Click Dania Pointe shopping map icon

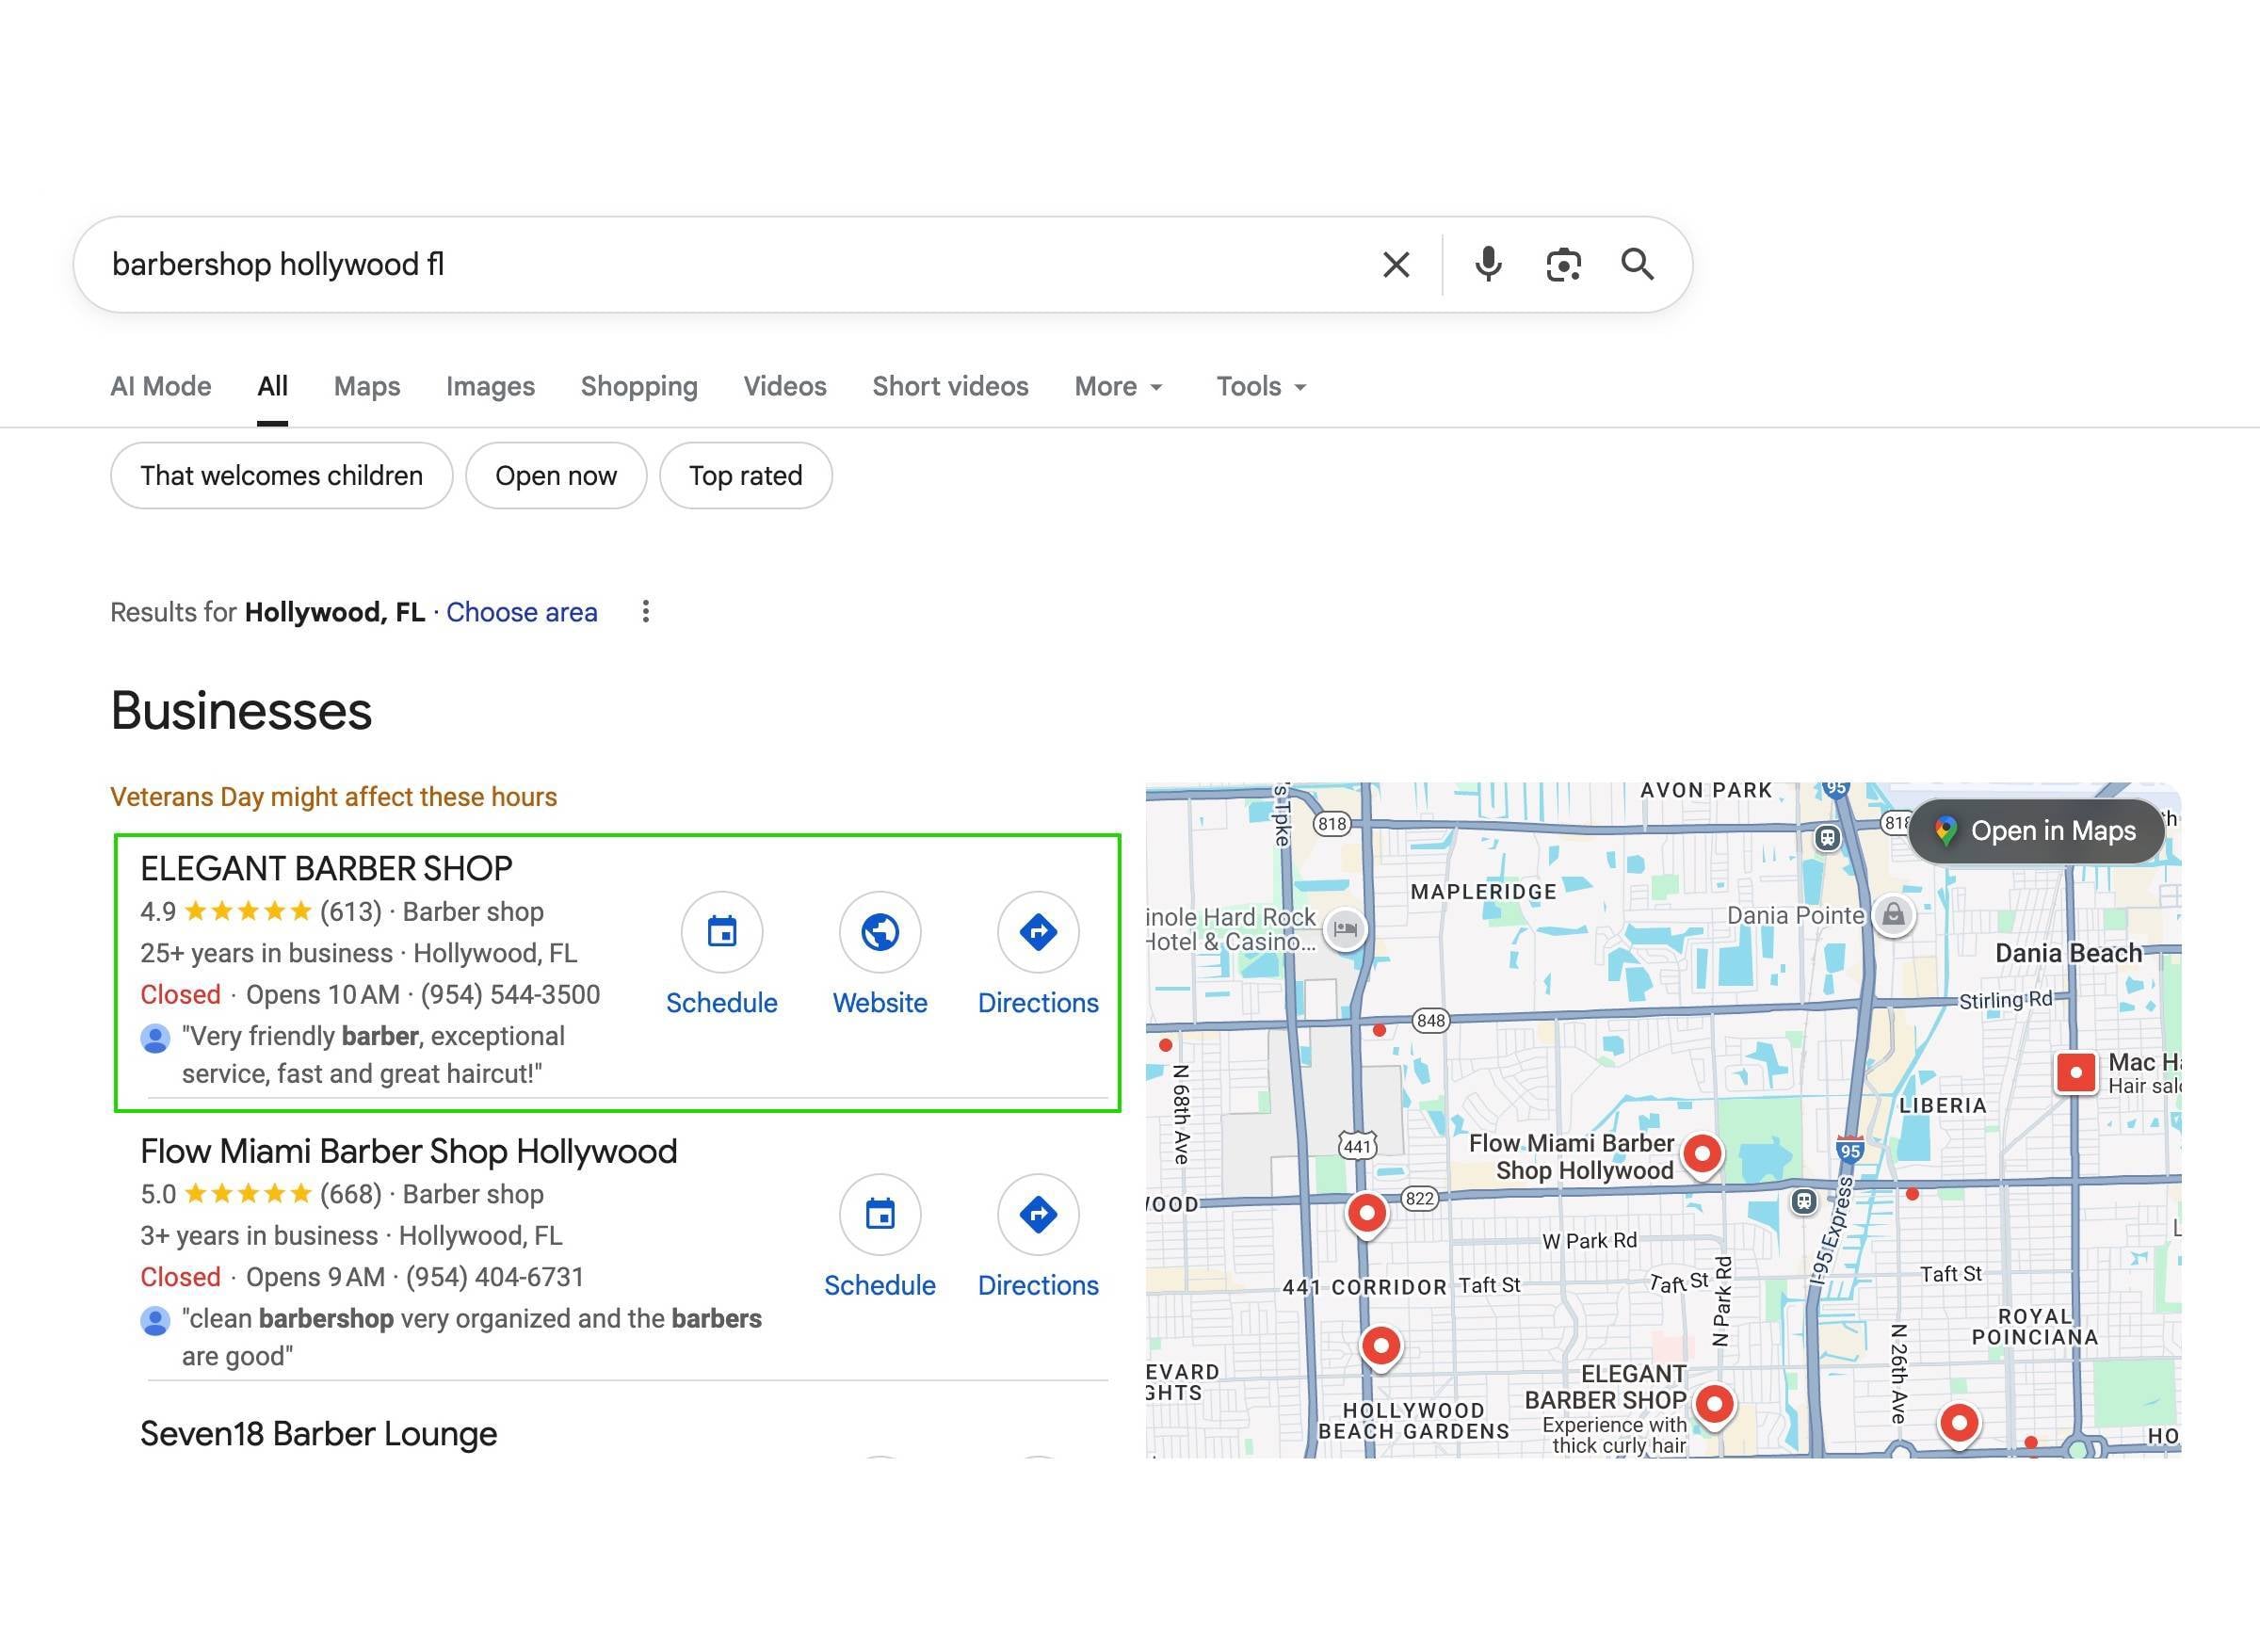[1894, 914]
